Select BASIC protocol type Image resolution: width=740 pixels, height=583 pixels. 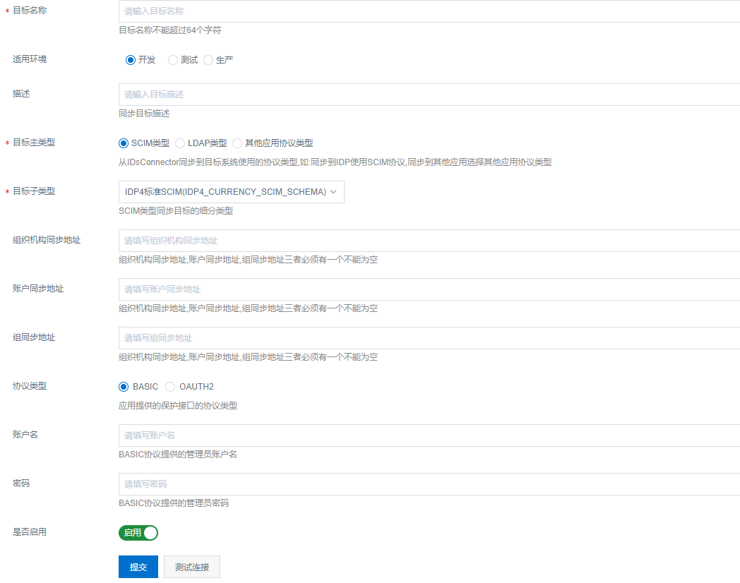(x=124, y=387)
